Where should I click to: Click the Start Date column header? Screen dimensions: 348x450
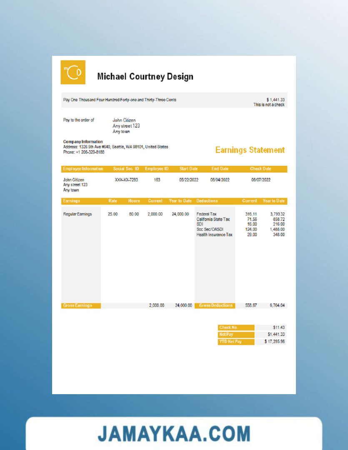pos(188,169)
